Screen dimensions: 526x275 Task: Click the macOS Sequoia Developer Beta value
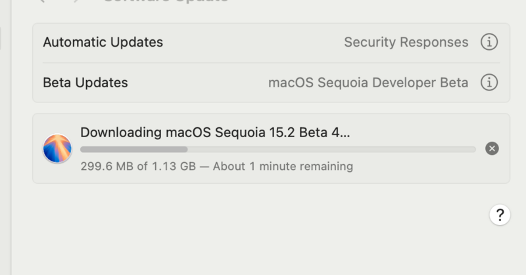[x=368, y=83]
